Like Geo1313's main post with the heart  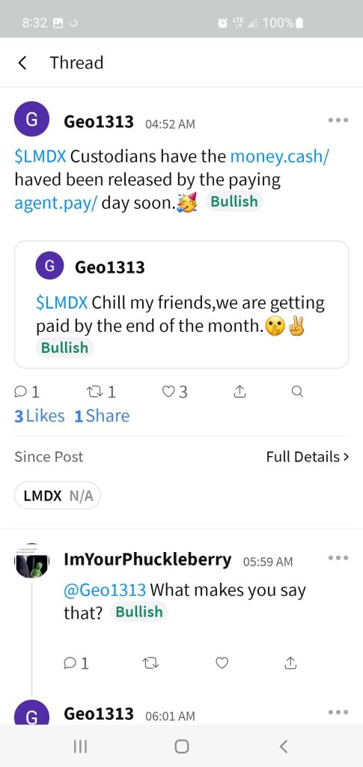(x=174, y=392)
